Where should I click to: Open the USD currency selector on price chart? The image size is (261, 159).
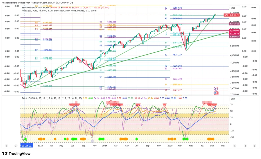[x=233, y=8]
